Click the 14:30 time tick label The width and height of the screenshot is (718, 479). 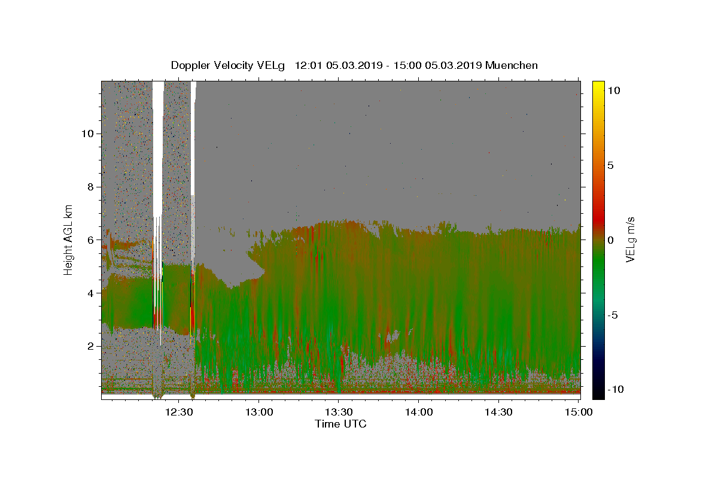click(498, 412)
